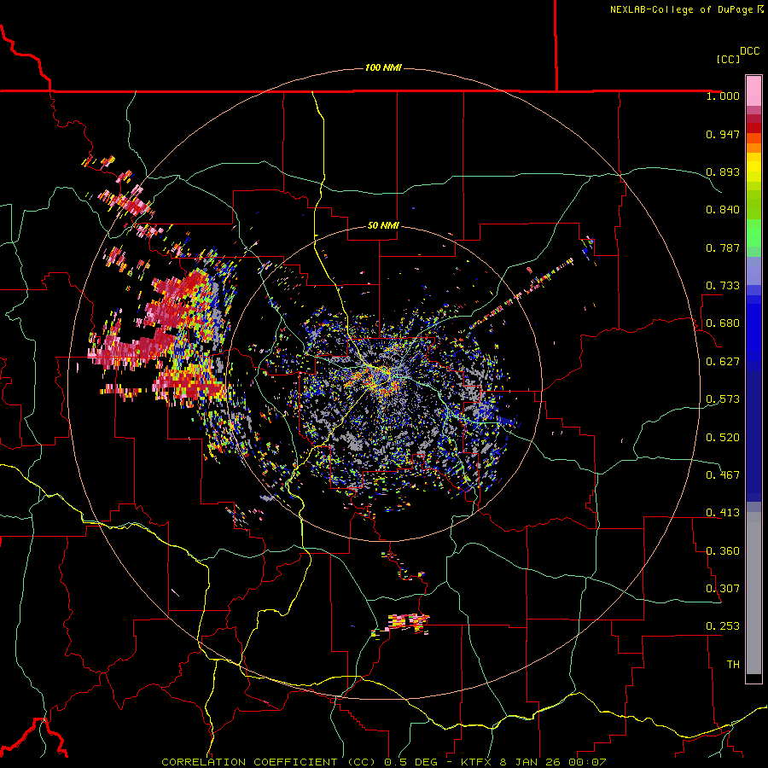
Task: Click the 0.413 scale value
Action: (723, 513)
